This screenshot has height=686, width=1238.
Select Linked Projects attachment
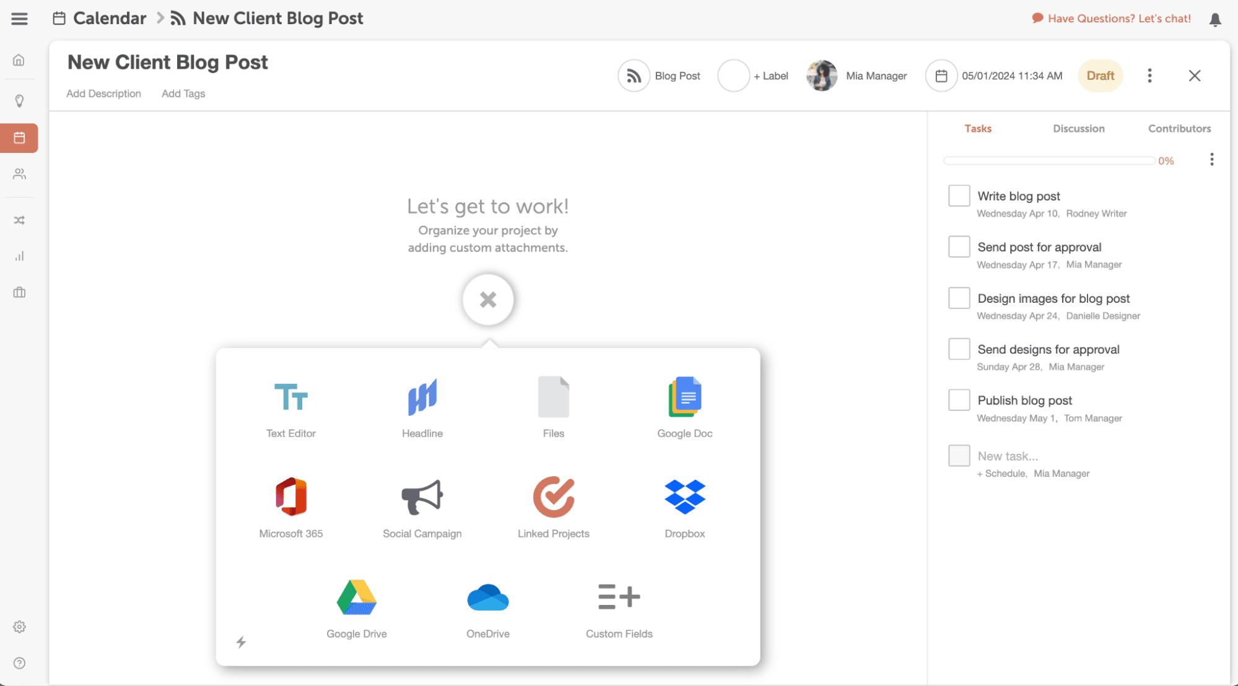(553, 506)
